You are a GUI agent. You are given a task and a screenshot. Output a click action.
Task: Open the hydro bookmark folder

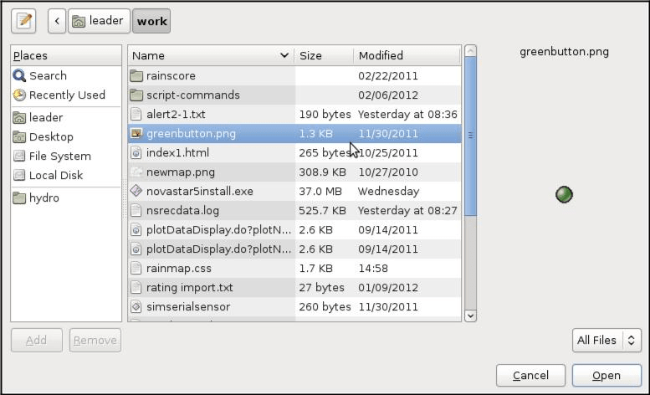(44, 198)
